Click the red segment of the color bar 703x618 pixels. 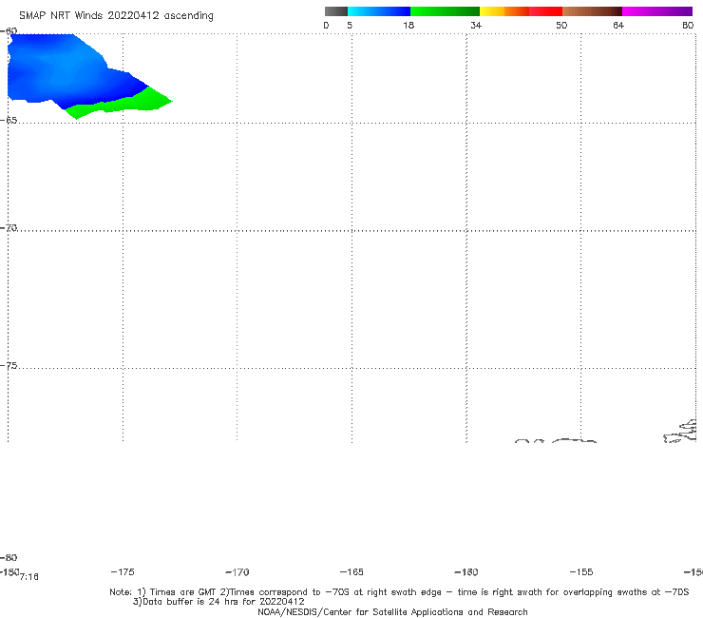(545, 11)
